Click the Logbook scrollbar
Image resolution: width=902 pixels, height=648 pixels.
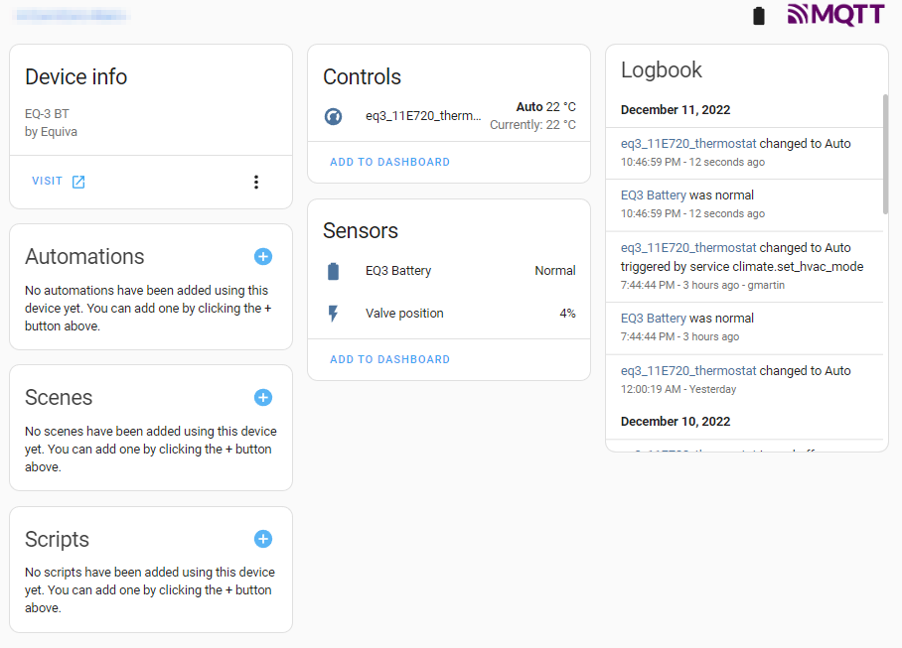point(885,154)
